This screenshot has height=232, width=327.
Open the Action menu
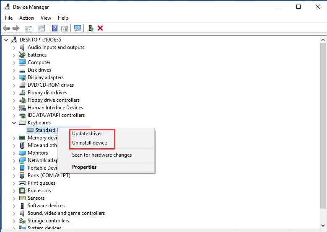(26, 18)
